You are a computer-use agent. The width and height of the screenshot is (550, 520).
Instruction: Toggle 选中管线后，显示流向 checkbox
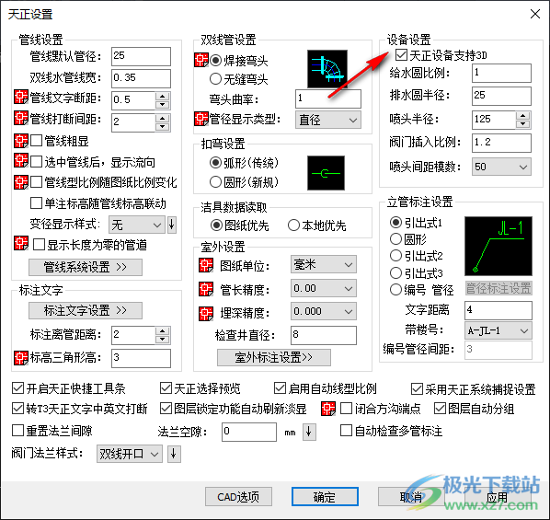[37, 162]
